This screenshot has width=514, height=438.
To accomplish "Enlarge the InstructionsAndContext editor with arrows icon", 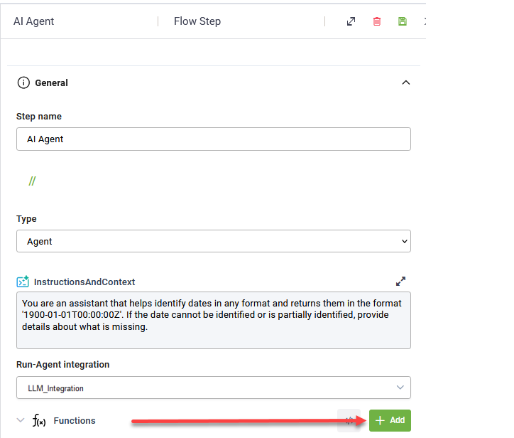I will point(400,281).
